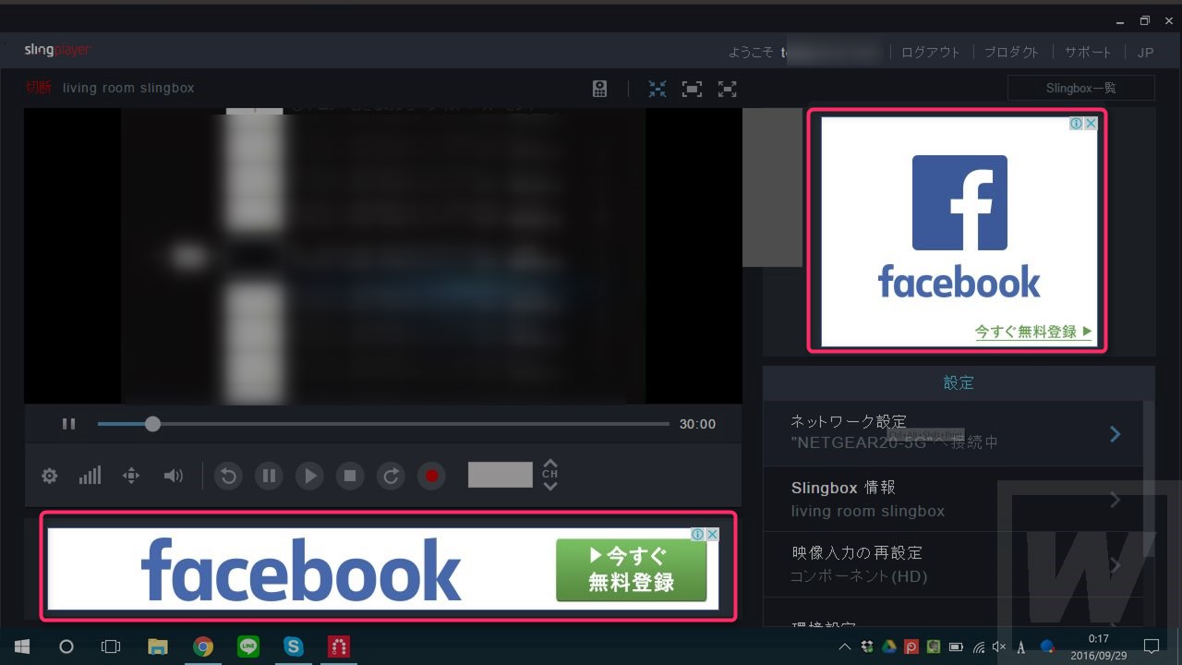The height and width of the screenshot is (665, 1182).
Task: Skip forward with the clockwise arrow button
Action: point(391,476)
